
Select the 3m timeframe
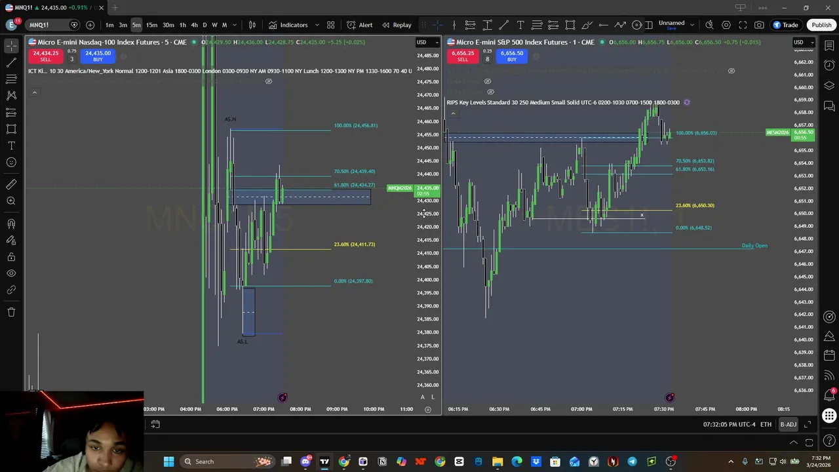(x=123, y=25)
